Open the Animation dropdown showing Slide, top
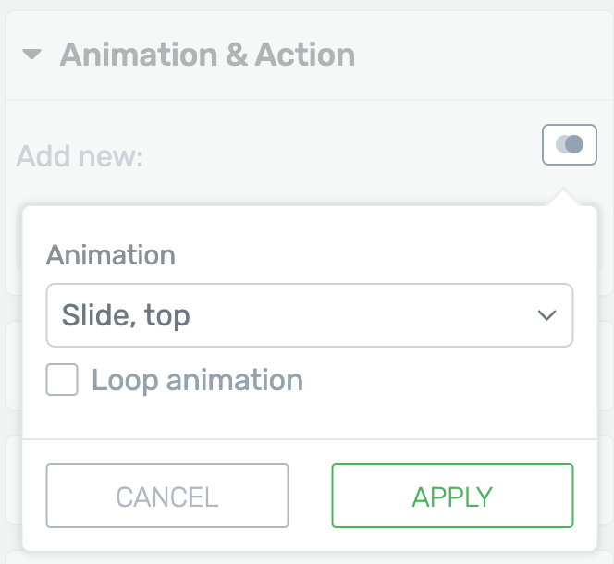Viewport: 614px width, 564px height. 309,315
